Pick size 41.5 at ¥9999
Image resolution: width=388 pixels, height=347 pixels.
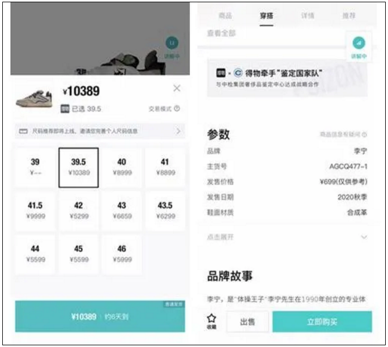click(x=35, y=211)
